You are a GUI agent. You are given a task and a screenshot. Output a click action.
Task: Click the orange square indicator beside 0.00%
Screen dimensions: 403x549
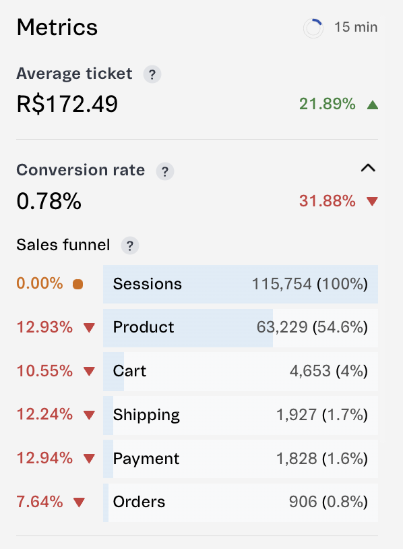[x=77, y=284]
